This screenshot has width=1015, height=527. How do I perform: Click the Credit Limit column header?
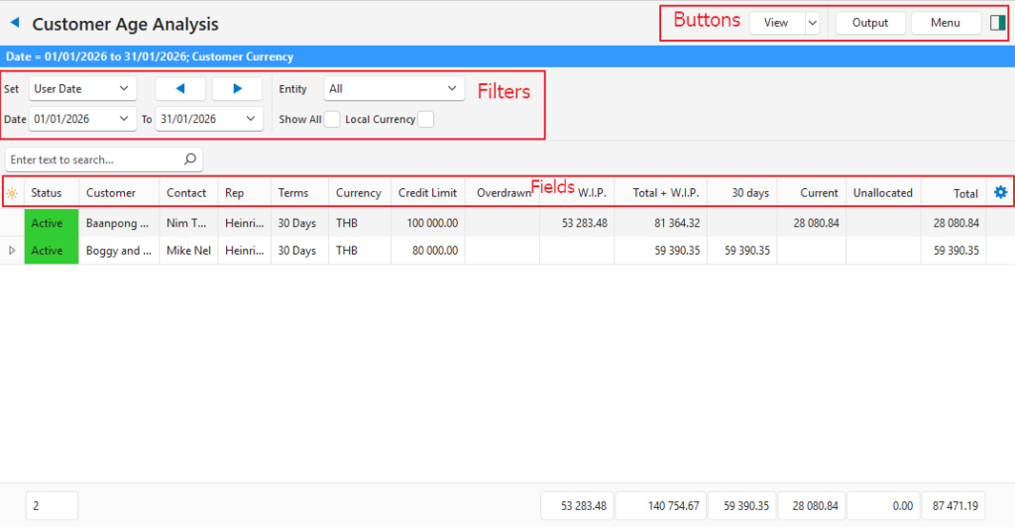pyautogui.click(x=427, y=193)
